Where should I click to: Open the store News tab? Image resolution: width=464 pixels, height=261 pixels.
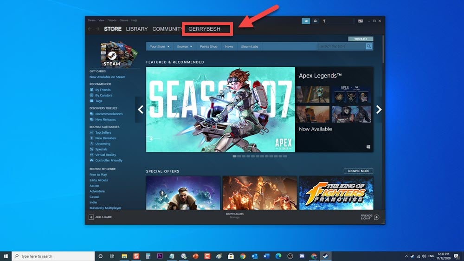229,46
